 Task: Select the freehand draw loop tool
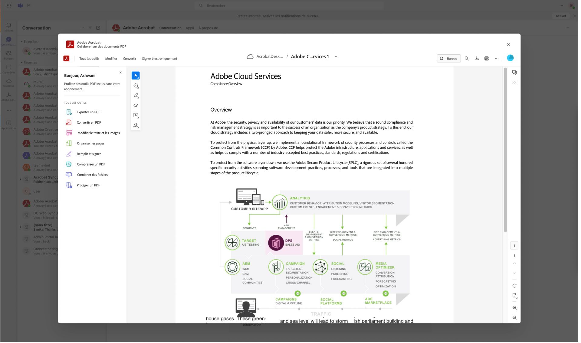click(x=136, y=106)
